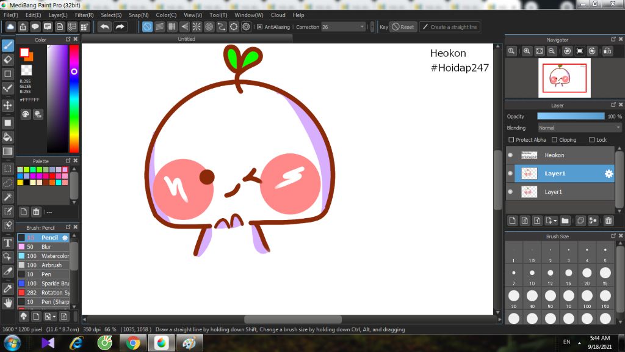Viewport: 625px width, 352px height.
Task: Select the Gradient tool
Action: pyautogui.click(x=7, y=152)
